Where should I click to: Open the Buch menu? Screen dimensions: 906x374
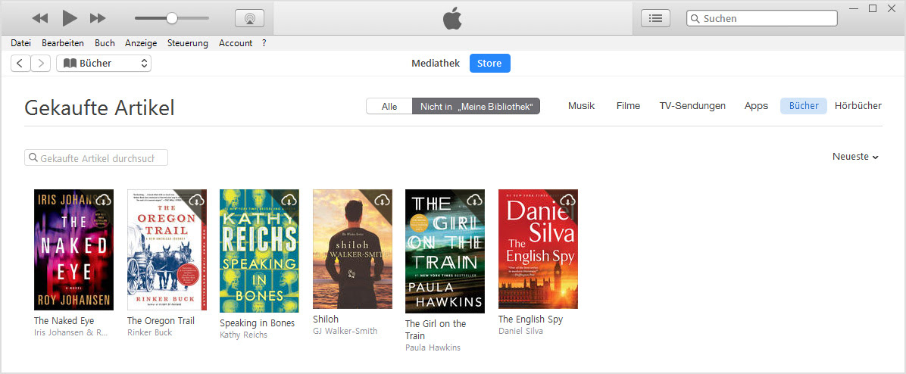tap(105, 42)
